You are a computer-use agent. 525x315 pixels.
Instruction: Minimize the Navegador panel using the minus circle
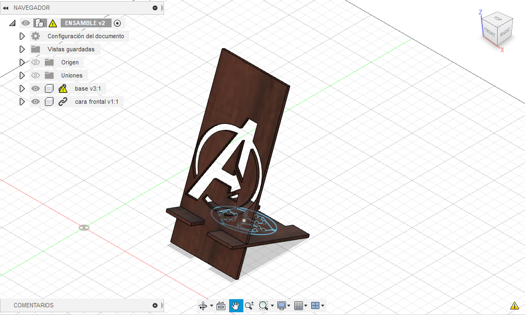pos(155,8)
